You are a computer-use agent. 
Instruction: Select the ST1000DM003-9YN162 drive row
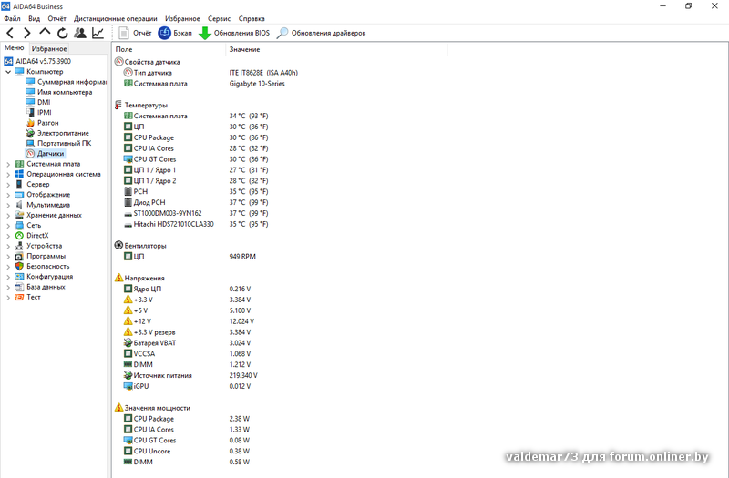(196, 213)
